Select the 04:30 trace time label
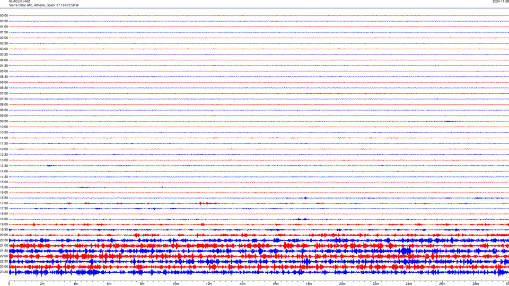Screen dimensions: 509x286 click(4, 66)
